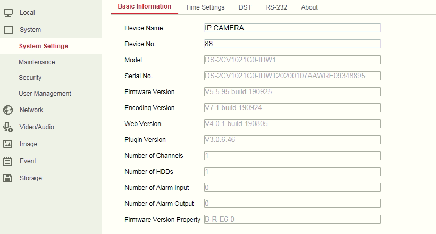Go to User Management page
The image size is (436, 234).
[45, 94]
